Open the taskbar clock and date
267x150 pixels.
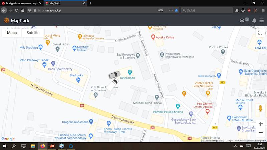[x=259, y=146]
